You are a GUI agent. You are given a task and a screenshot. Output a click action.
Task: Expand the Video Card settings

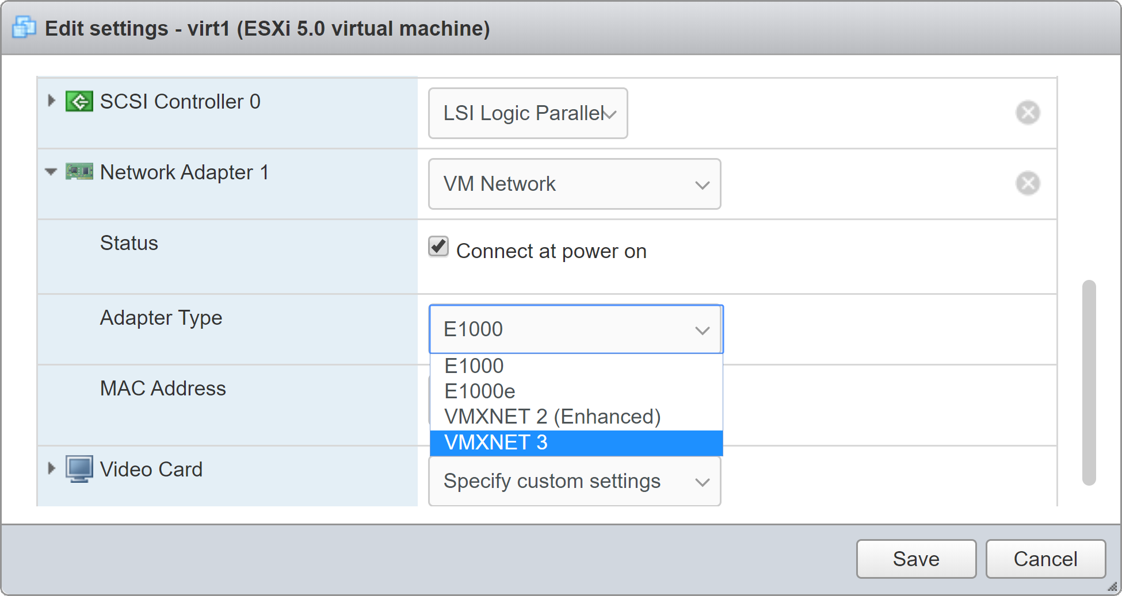click(x=51, y=468)
